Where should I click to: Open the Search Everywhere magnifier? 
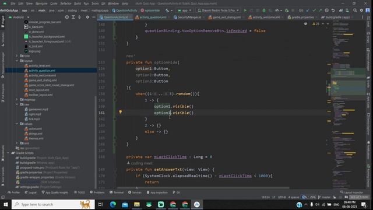point(355,10)
